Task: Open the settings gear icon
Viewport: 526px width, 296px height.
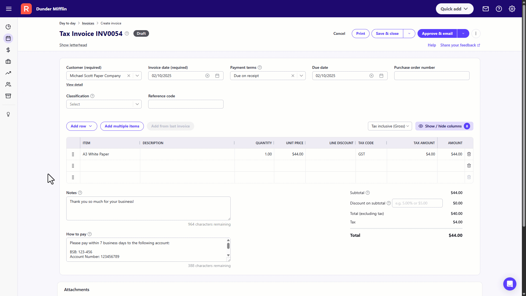Action: click(512, 9)
